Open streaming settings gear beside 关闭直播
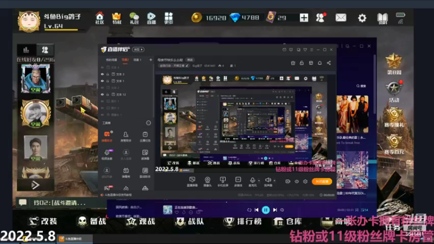Screen dimensions: 434x244 coord(305,182)
